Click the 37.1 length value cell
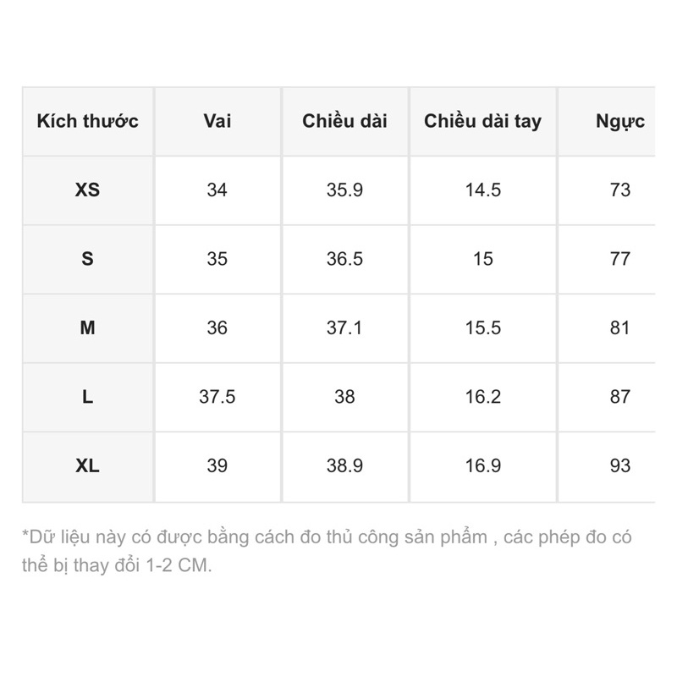Screen dimensions: 677x677 (344, 327)
